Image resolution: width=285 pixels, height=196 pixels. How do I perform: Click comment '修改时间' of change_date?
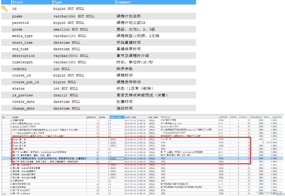tap(125, 108)
